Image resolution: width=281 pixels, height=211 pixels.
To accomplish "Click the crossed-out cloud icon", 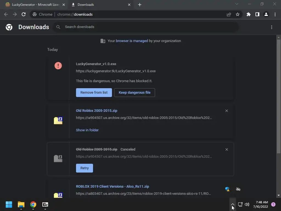I will pos(238,189).
